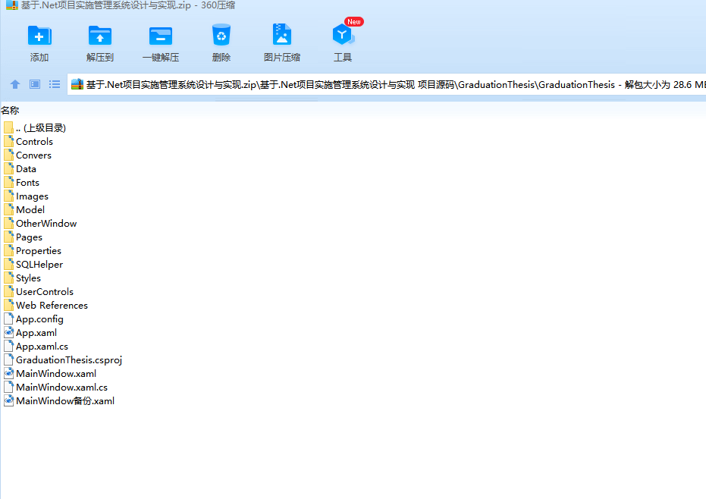
Task: Click file icon beside MainWindow.xaml.cs
Action: tap(8, 387)
